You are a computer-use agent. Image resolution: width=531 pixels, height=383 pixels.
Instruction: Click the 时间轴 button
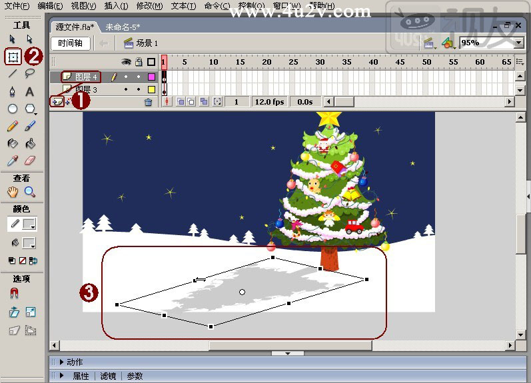pos(70,43)
